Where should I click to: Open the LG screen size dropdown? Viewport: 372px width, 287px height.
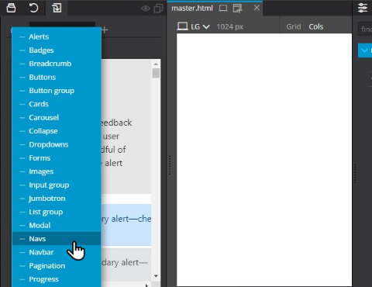[201, 26]
